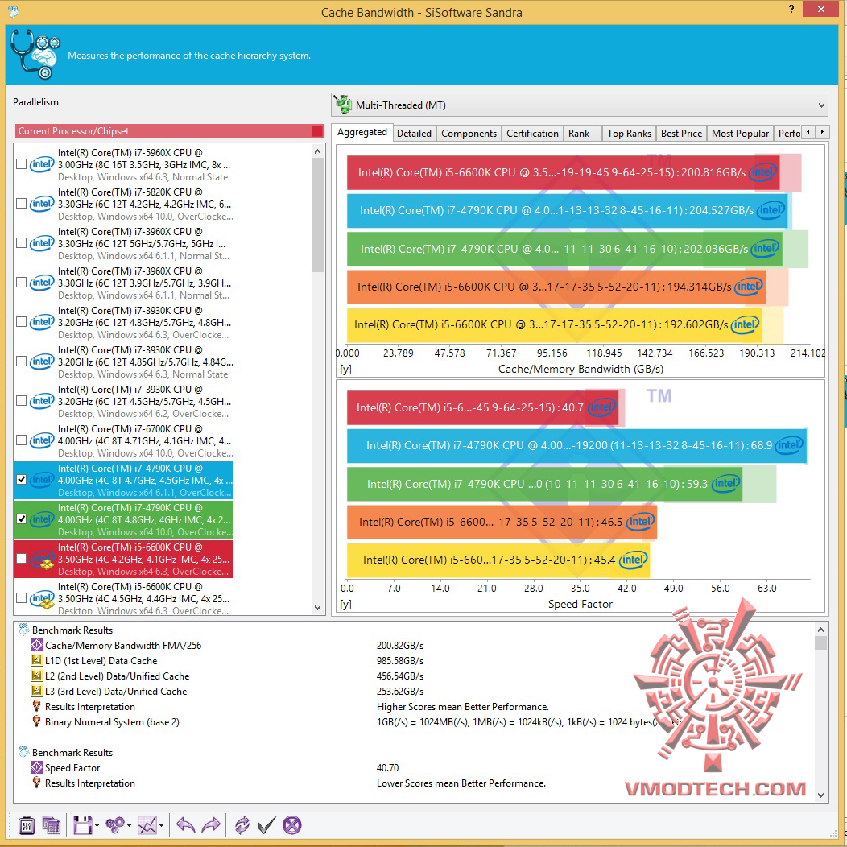Click the Forward arrow icon
The width and height of the screenshot is (847, 847).
211,824
